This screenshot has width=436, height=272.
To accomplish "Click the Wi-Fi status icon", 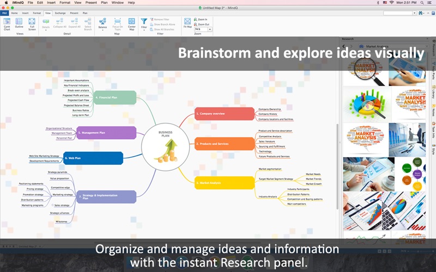I will [x=391, y=3].
